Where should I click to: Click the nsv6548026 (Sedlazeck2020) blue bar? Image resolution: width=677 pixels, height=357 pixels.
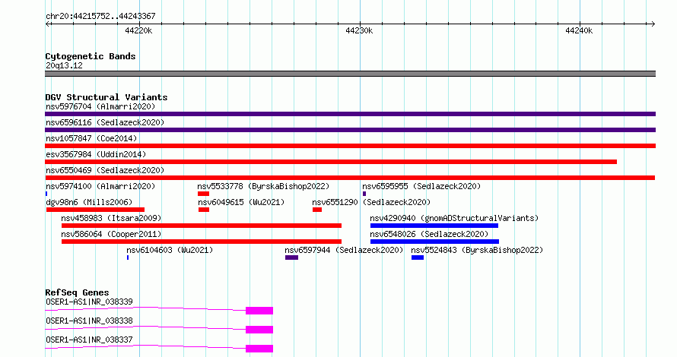tap(435, 242)
